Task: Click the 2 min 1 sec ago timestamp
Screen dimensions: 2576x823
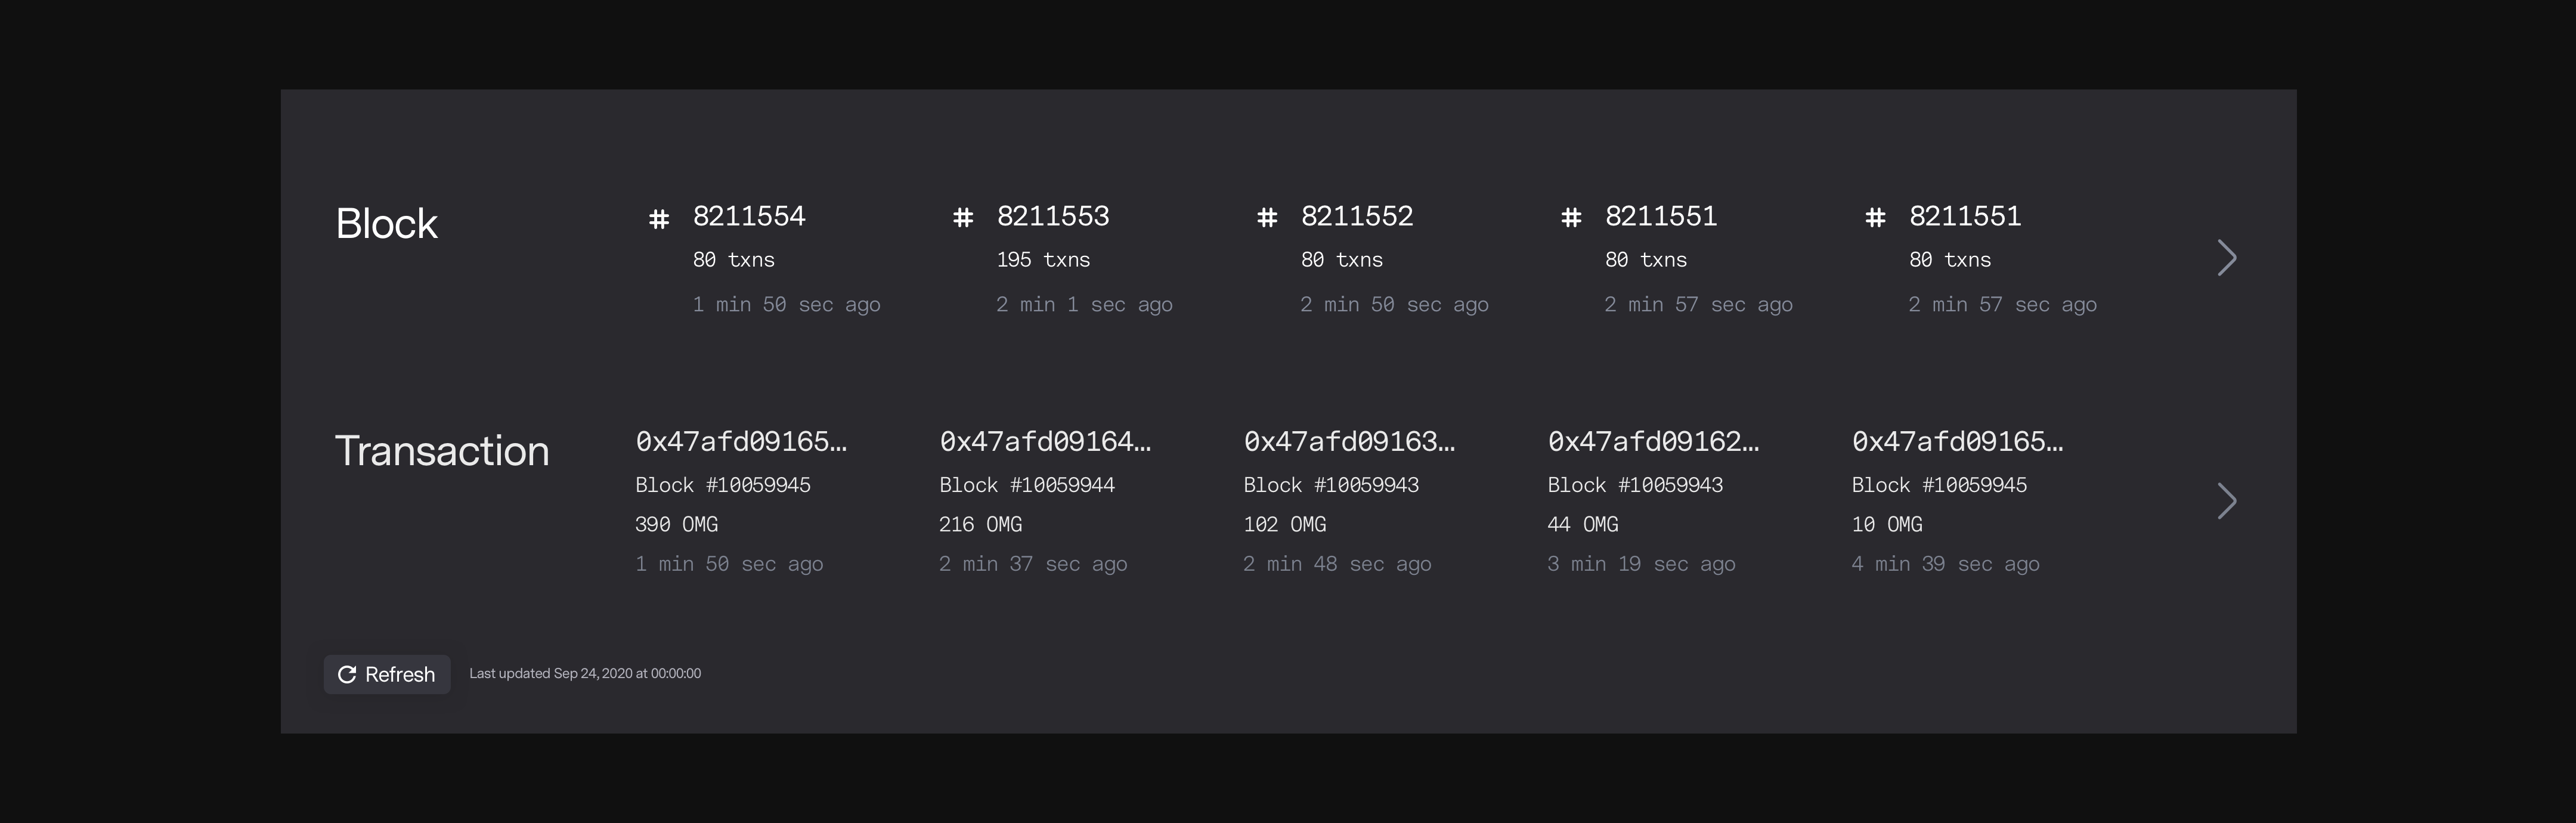Action: pyautogui.click(x=1085, y=304)
